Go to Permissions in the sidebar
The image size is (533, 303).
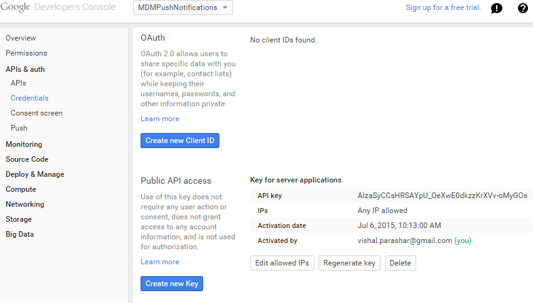click(x=26, y=53)
